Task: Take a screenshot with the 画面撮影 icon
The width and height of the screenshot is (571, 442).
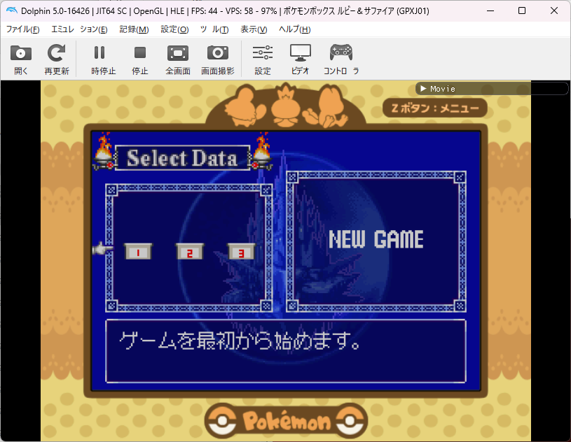Action: (x=218, y=59)
